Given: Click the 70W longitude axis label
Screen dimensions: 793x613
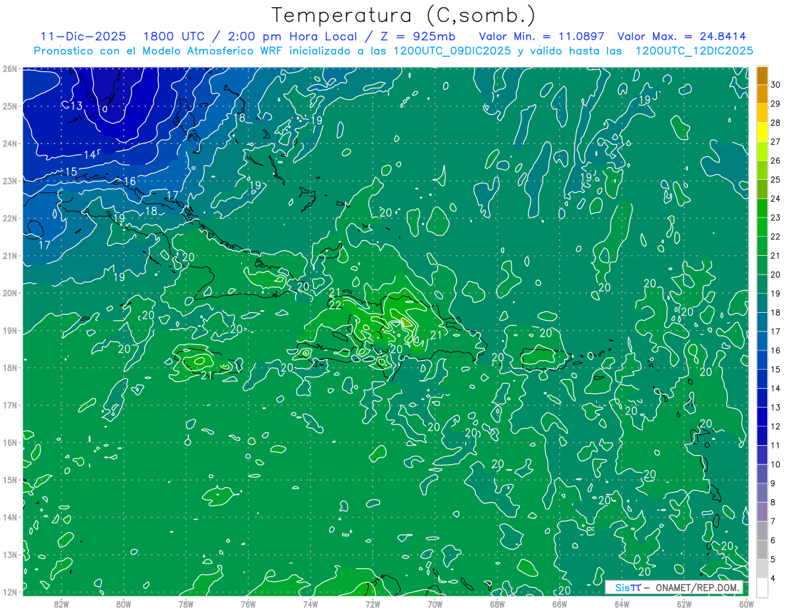Looking at the screenshot, I should (x=435, y=604).
